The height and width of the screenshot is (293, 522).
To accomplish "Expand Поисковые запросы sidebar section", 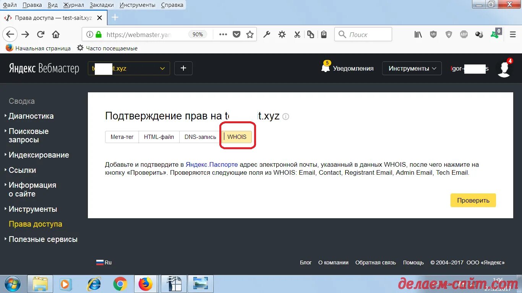I will (x=29, y=135).
